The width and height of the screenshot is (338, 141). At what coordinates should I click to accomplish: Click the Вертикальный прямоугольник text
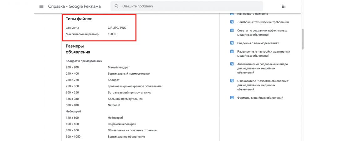click(x=129, y=73)
